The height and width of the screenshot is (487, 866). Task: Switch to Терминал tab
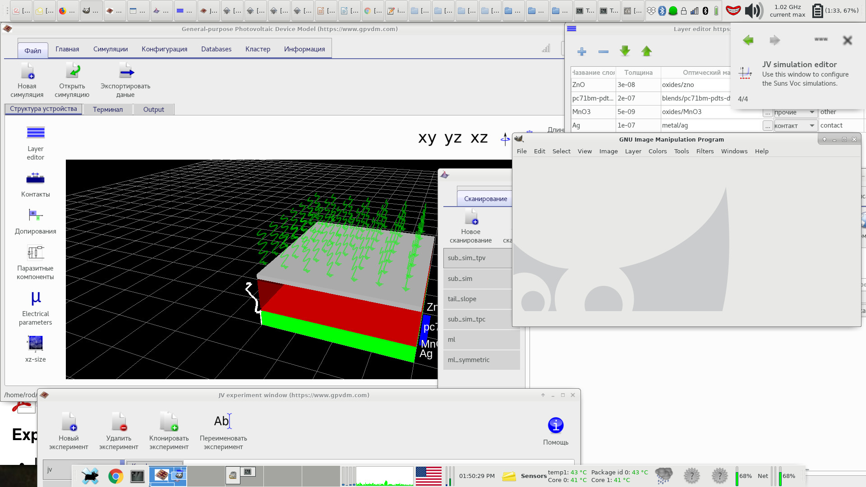tap(108, 109)
